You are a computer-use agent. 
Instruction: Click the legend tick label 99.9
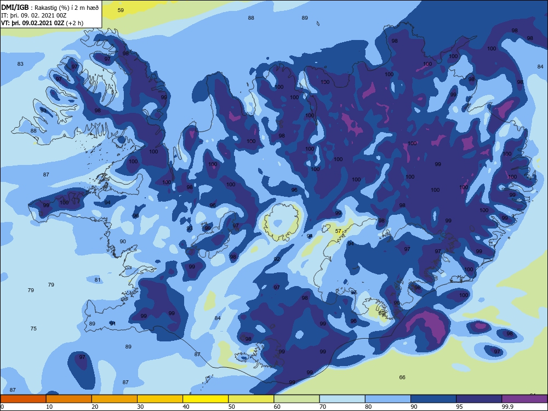[507, 407]
